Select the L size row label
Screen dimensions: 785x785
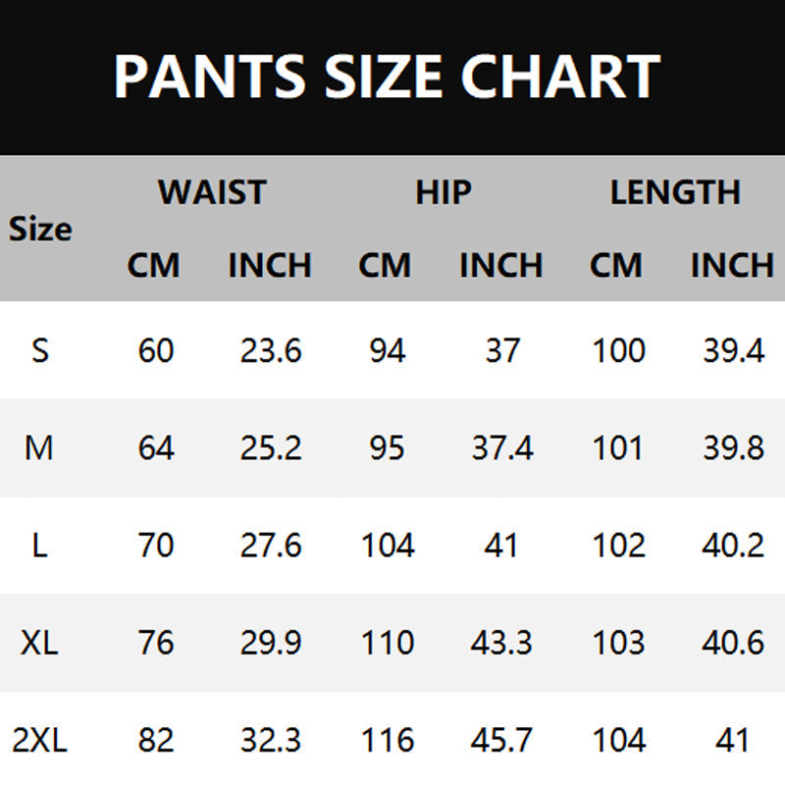tap(40, 546)
